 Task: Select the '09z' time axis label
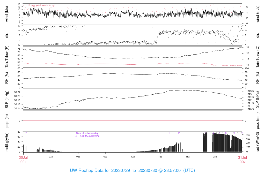[106, 157]
